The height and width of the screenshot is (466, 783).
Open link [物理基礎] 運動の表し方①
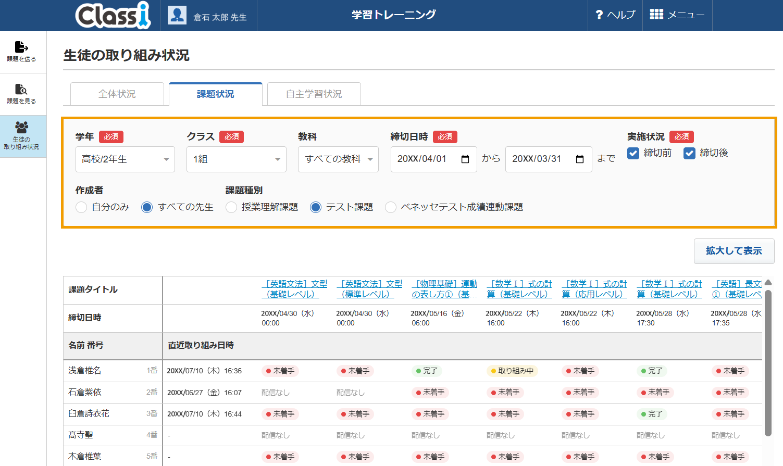(444, 289)
